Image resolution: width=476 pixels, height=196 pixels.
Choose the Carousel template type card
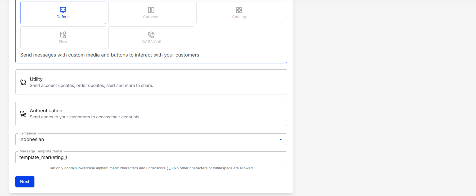151,13
